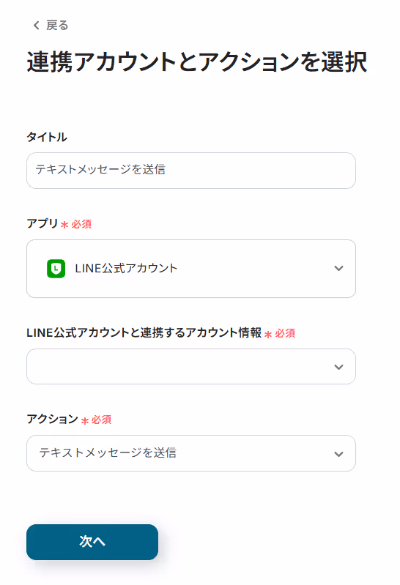The height and width of the screenshot is (585, 400).
Task: Click the red 必須 marker beside アプリ
Action: [x=81, y=224]
